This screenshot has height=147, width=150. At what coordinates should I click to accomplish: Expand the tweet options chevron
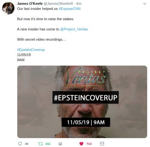pyautogui.click(x=145, y=4)
